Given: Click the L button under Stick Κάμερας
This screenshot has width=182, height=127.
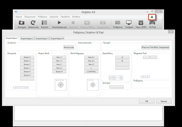Looking at the screenshot, I should pyautogui.click(x=91, y=68).
